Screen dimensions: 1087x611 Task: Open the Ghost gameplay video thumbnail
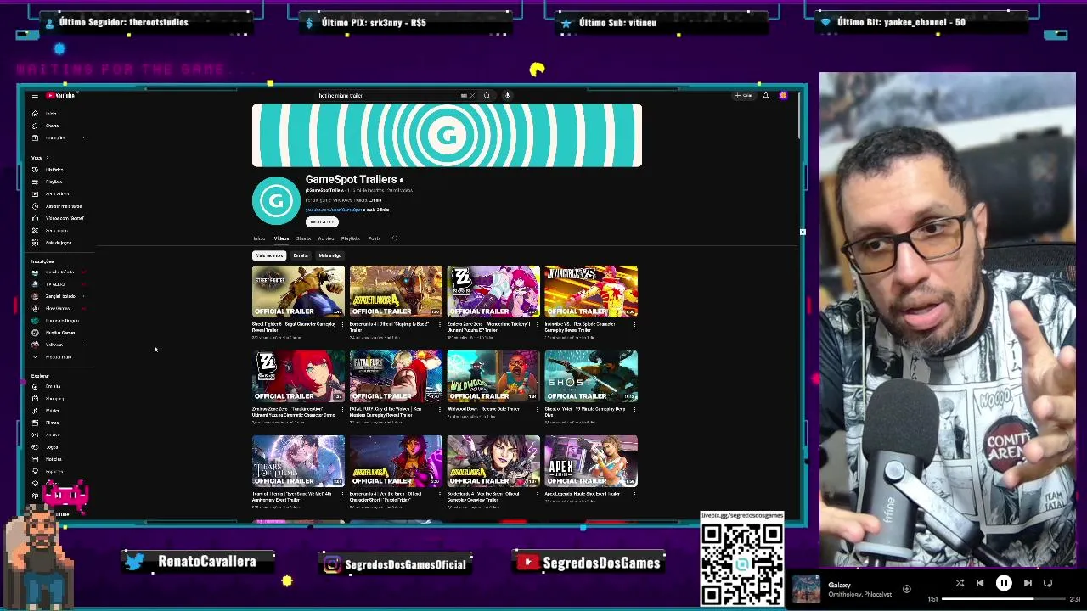pos(591,376)
